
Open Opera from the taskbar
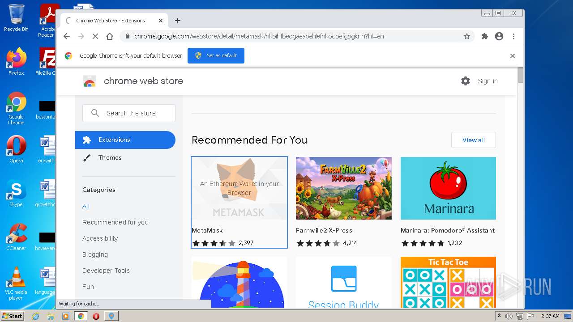click(x=96, y=316)
